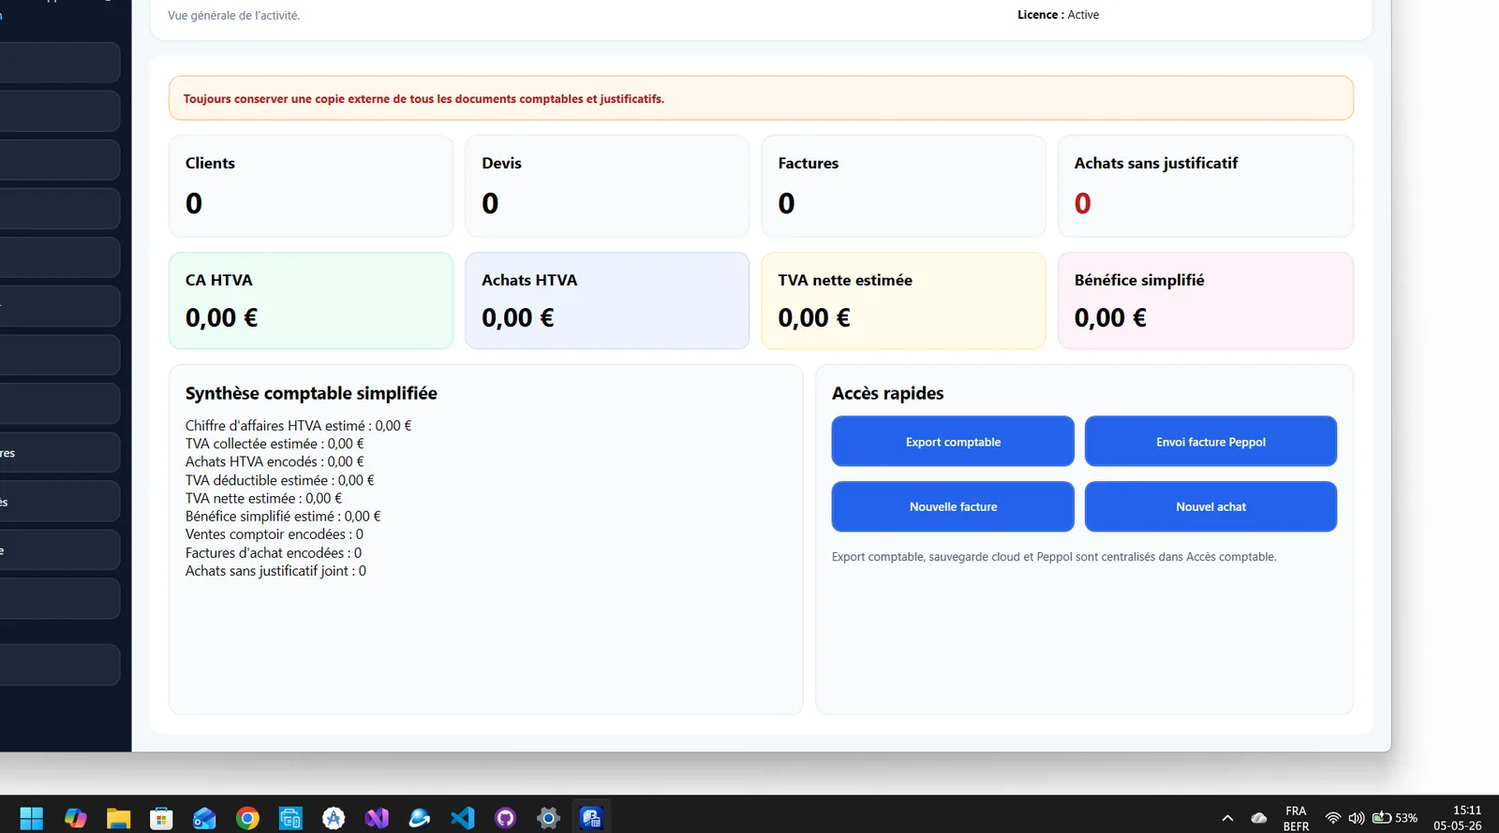Screen dimensions: 1499x833
Task: Select the Achats HTVA card
Action: (x=607, y=300)
